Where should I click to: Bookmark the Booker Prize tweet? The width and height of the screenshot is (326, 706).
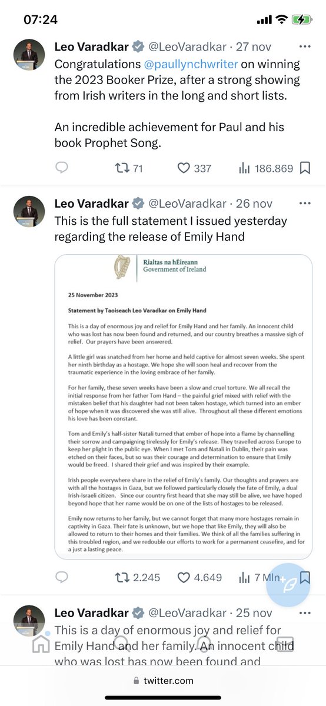coord(305,168)
